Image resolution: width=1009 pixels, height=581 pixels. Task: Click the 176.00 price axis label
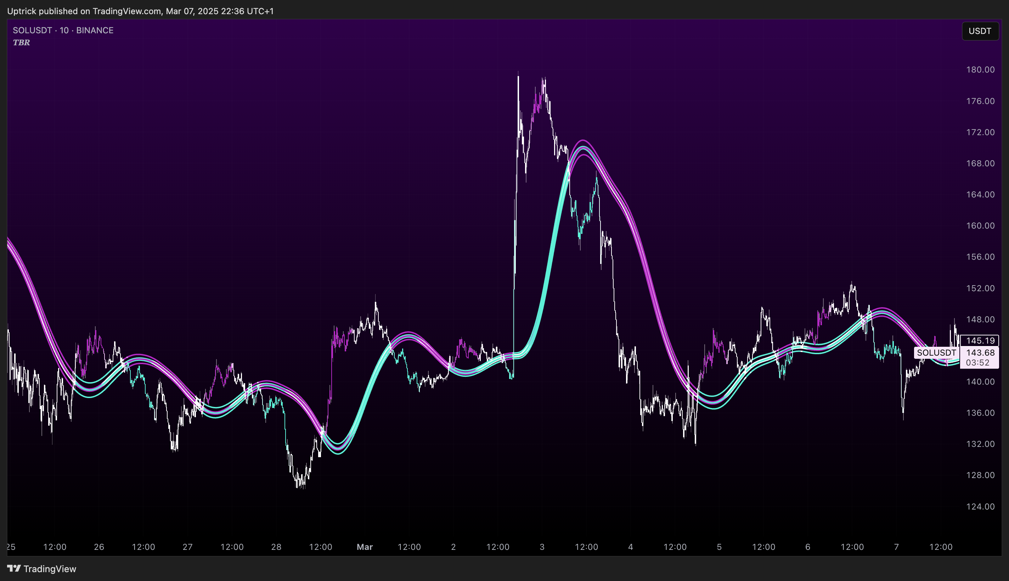tap(980, 101)
